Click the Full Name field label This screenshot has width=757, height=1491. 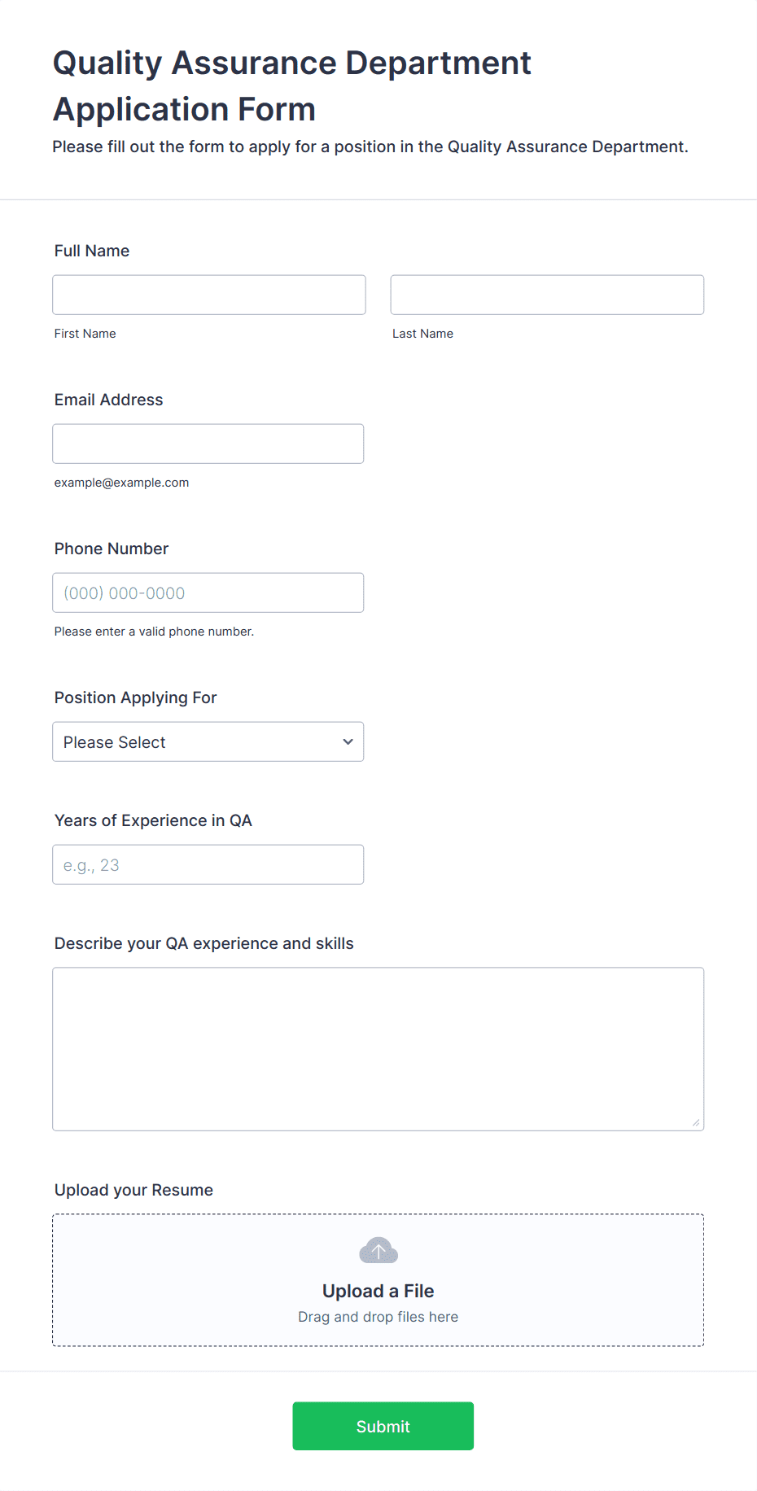point(92,251)
